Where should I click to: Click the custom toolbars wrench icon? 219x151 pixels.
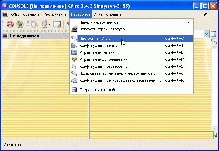74,73
